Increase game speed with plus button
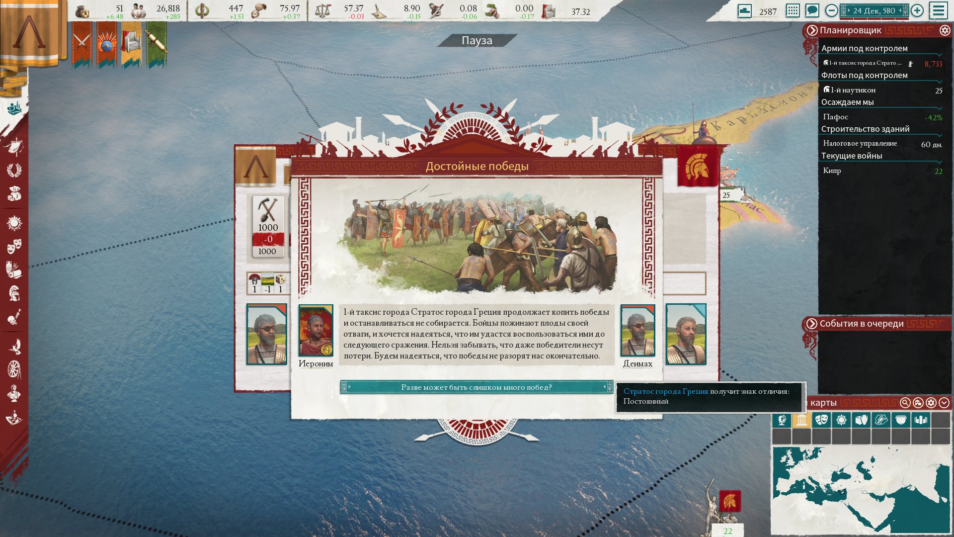Screen dimensions: 954x537 tap(917, 10)
